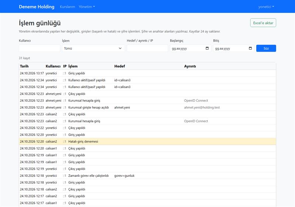The height and width of the screenshot is (207, 295).
Task: Open the Bitiş calendar picker icon
Action: coord(250,48)
